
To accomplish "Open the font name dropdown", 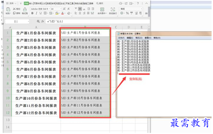I will click(49, 9).
